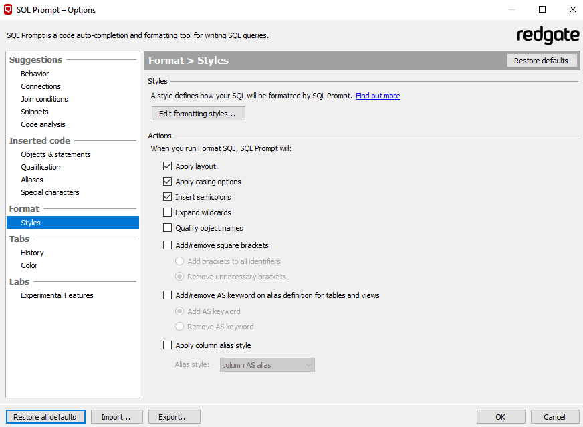The image size is (583, 427).
Task: Select Add brackets to all identifiers radio
Action: tap(179, 261)
